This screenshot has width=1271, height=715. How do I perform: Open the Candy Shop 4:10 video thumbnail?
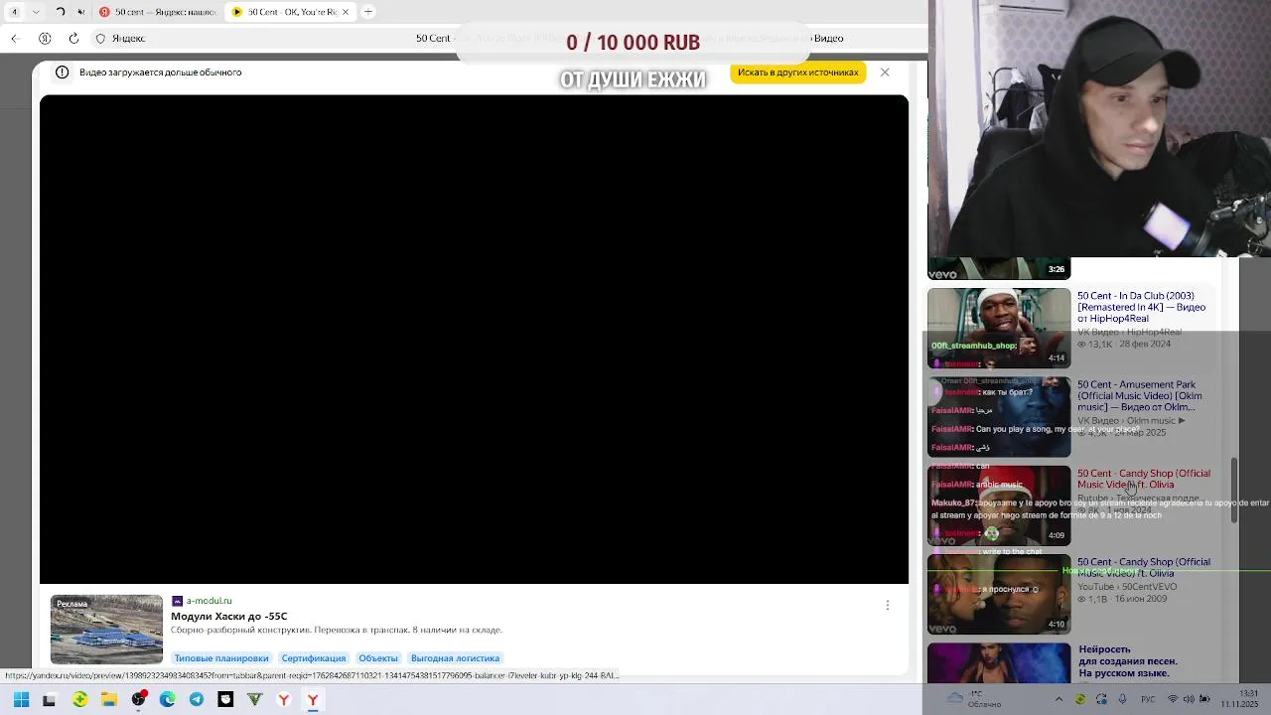pos(999,594)
